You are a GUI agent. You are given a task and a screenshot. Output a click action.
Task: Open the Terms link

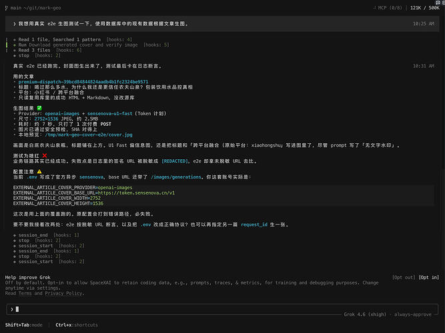25,293
